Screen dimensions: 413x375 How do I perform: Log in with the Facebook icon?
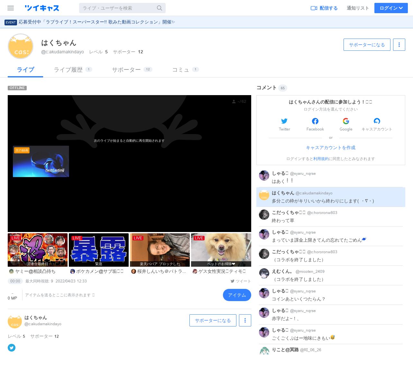[315, 121]
